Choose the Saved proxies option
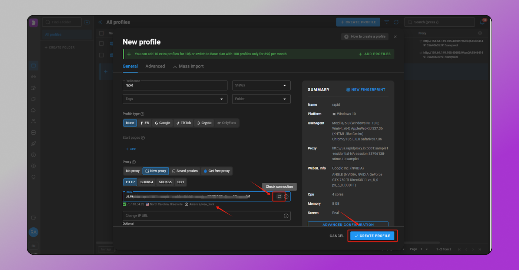The width and height of the screenshot is (519, 270). tap(185, 171)
